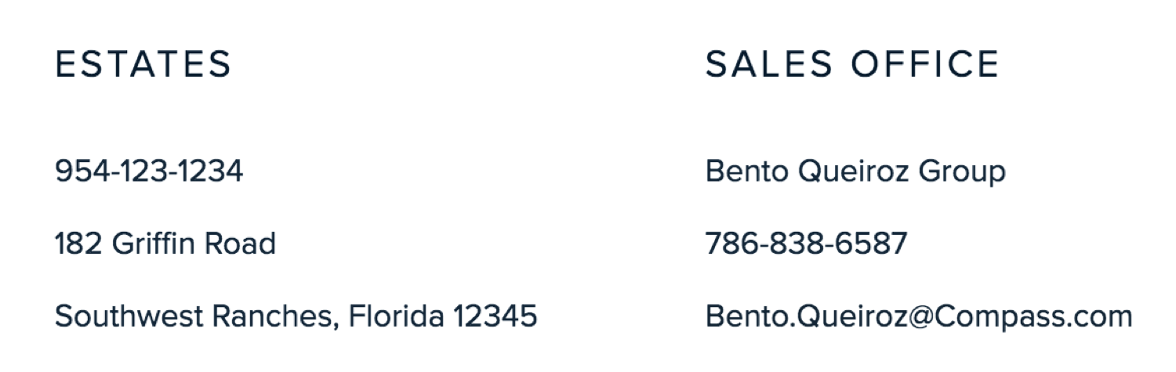The width and height of the screenshot is (1176, 372).
Task: Click the word OFFICE in the heading
Action: coord(926,64)
